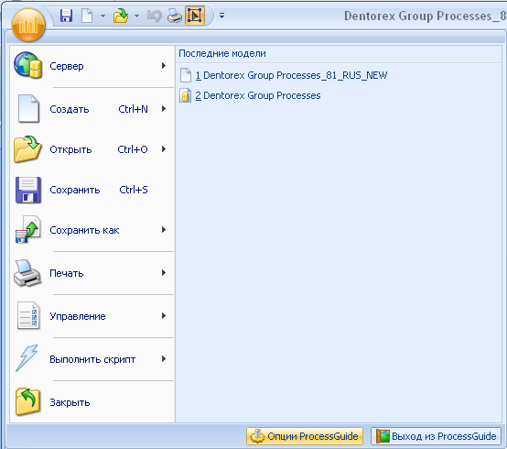Click the floppy disk icon next to Сохранить
The width and height of the screenshot is (507, 449).
(x=28, y=190)
